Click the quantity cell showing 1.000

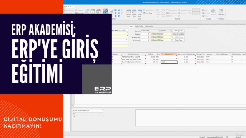[151, 57]
